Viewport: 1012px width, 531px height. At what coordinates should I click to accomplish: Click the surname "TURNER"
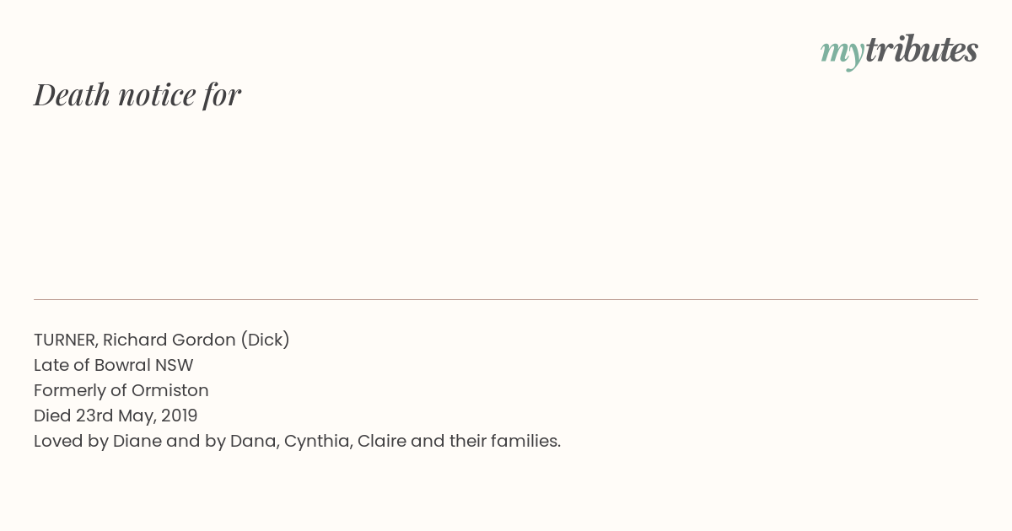click(65, 340)
